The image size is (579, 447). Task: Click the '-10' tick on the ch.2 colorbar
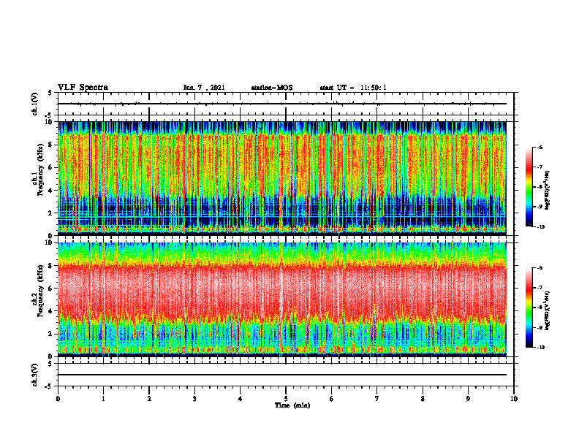540,348
